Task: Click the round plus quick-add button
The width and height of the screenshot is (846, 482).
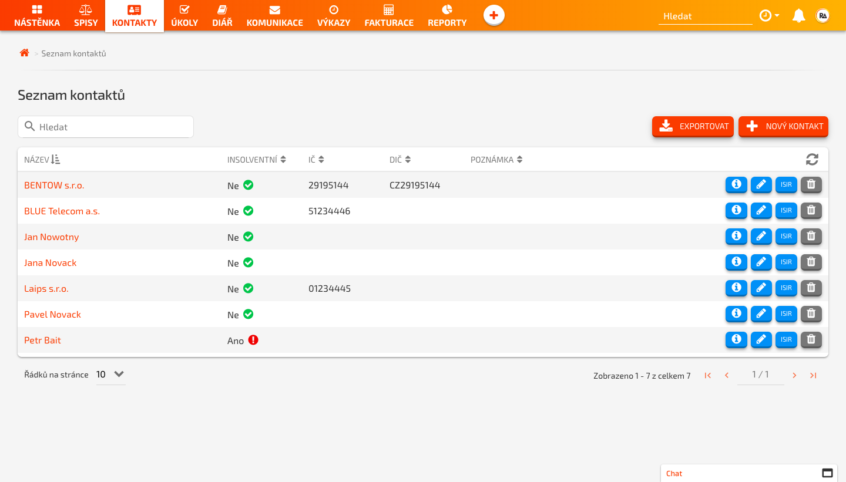Action: [494, 15]
